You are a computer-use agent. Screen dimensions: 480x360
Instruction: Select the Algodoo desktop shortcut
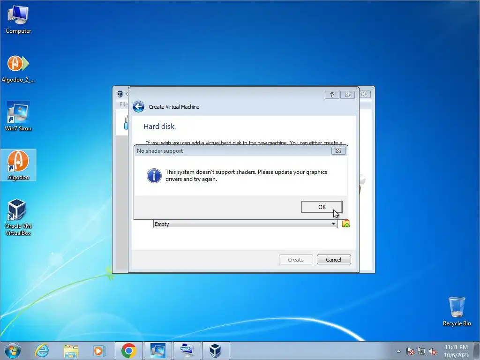(x=18, y=165)
